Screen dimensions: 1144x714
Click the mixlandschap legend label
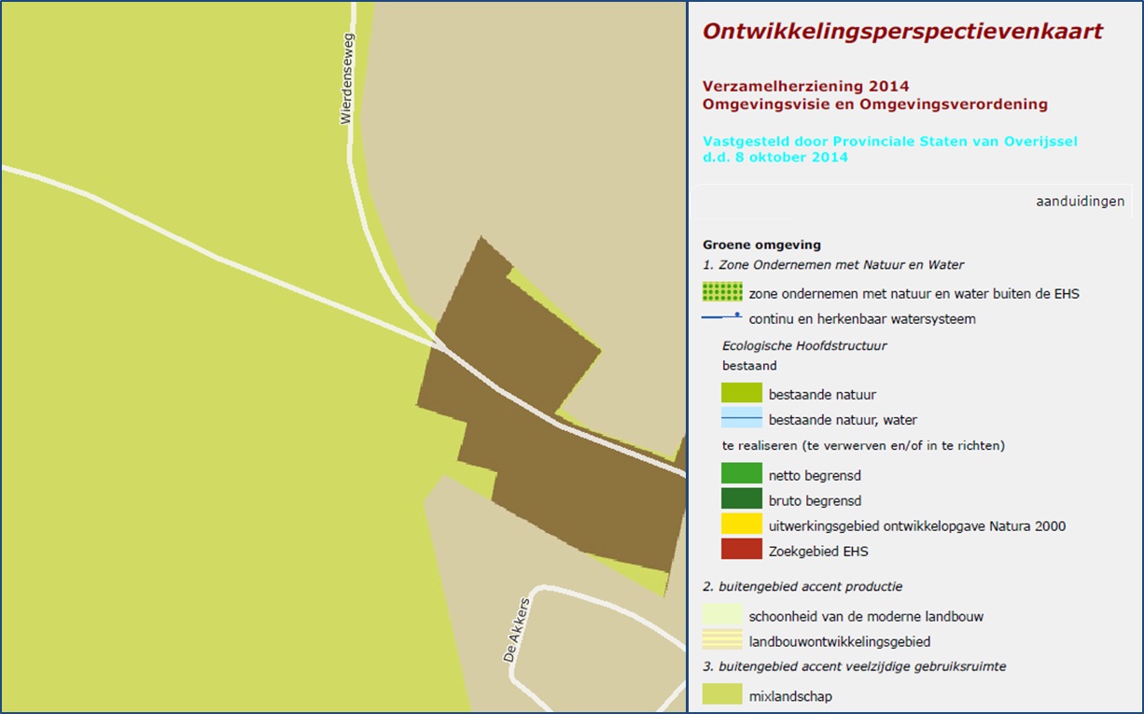[x=790, y=696]
